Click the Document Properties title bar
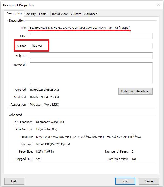This screenshot has width=164, height=187. click(68, 5)
